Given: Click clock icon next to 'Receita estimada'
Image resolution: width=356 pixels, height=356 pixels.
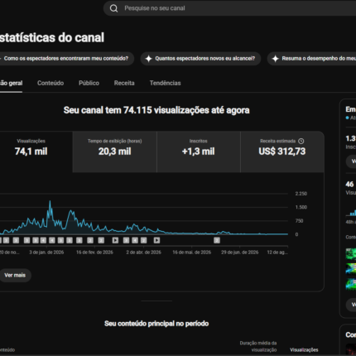Looking at the screenshot, I should 301,141.
